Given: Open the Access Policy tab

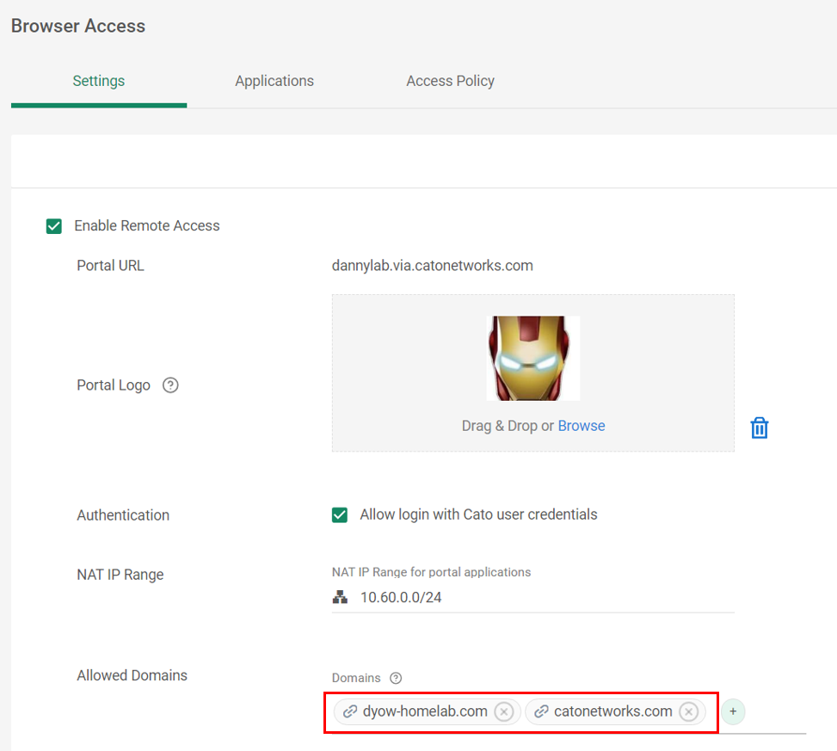Looking at the screenshot, I should pos(450,81).
